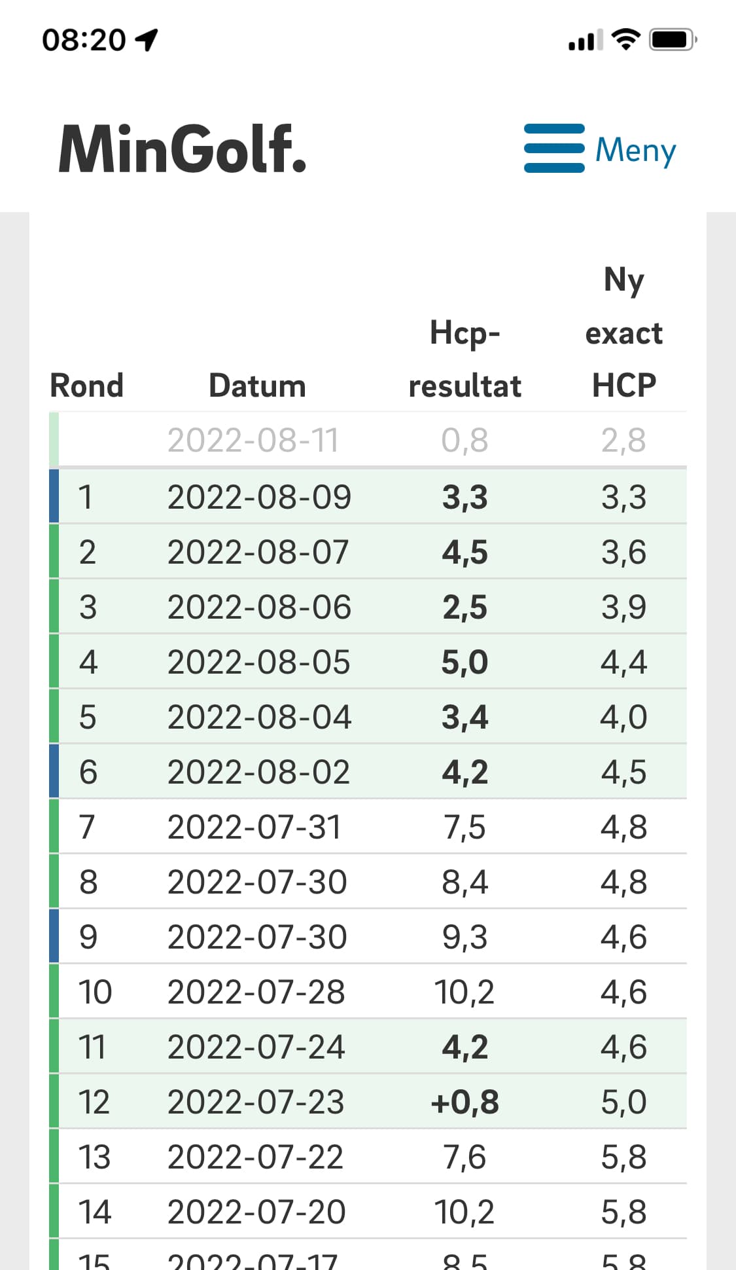Tap the battery status icon

673,40
